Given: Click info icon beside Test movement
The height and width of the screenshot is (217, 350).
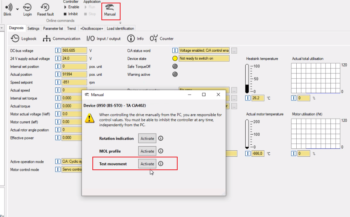Looking at the screenshot, I should pyautogui.click(x=161, y=164).
